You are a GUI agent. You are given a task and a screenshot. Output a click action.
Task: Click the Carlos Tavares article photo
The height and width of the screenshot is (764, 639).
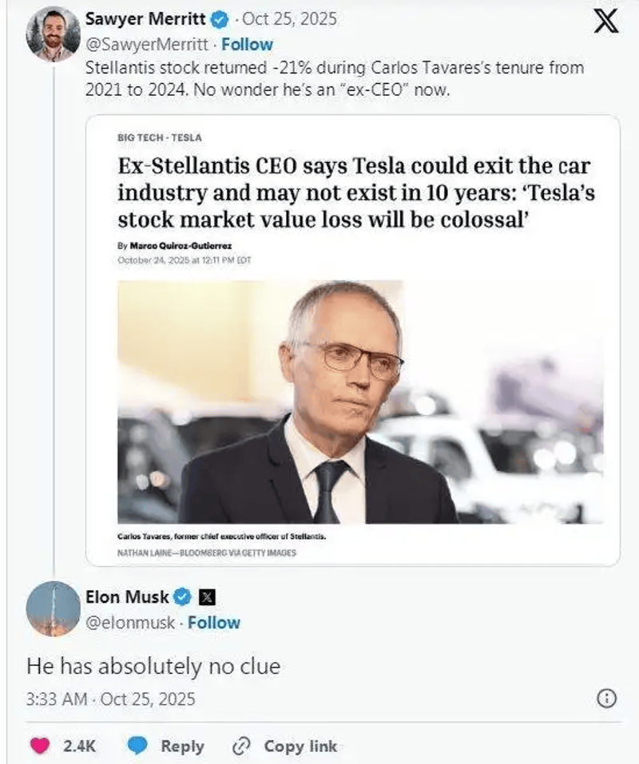point(360,402)
